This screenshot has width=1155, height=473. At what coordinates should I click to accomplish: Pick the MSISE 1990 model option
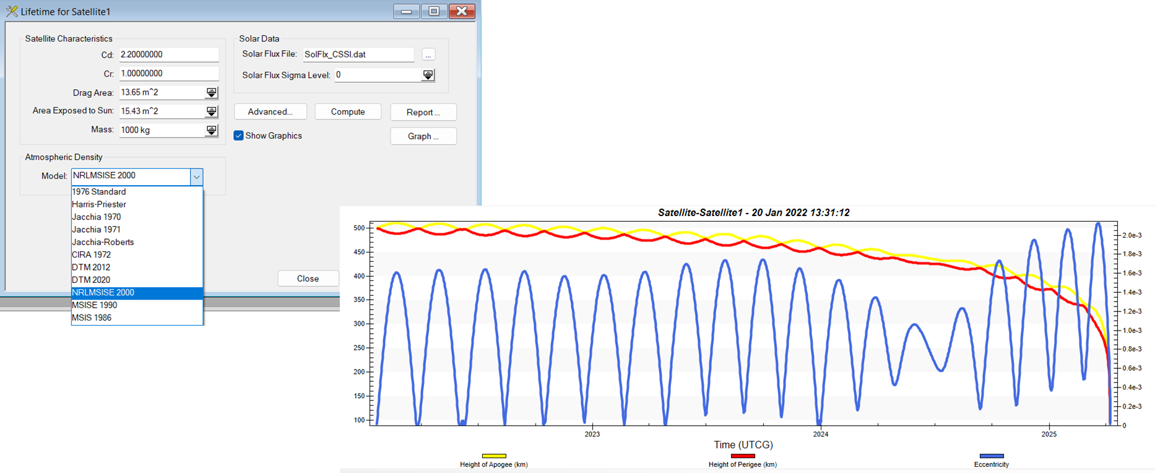tap(94, 305)
